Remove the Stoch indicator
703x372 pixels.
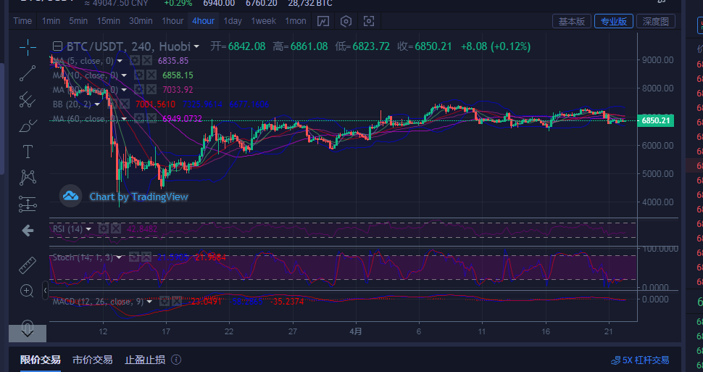146,257
